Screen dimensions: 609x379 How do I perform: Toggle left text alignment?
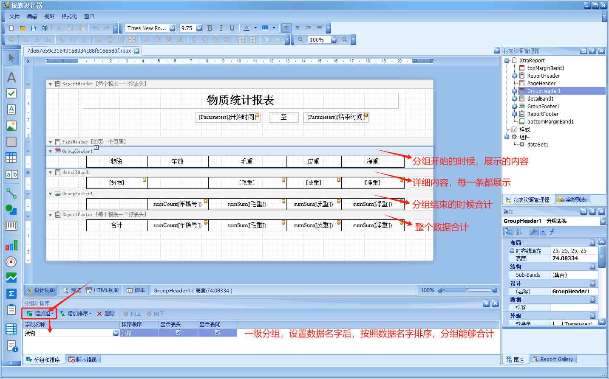point(286,28)
